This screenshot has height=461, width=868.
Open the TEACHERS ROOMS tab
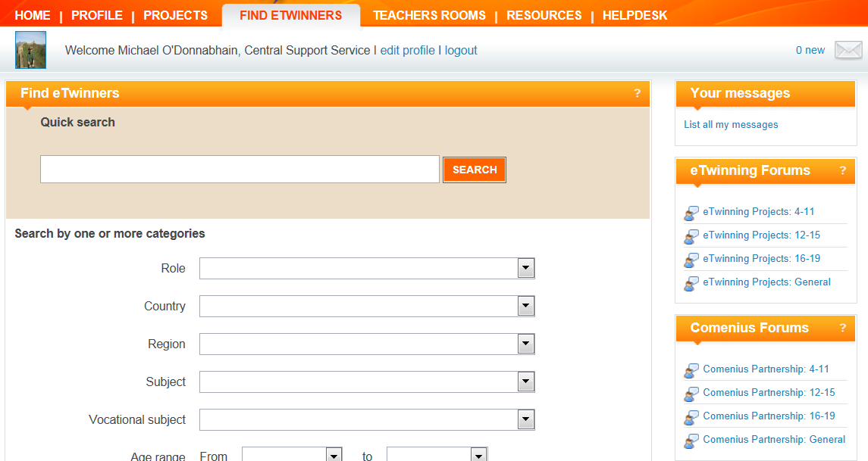point(429,15)
